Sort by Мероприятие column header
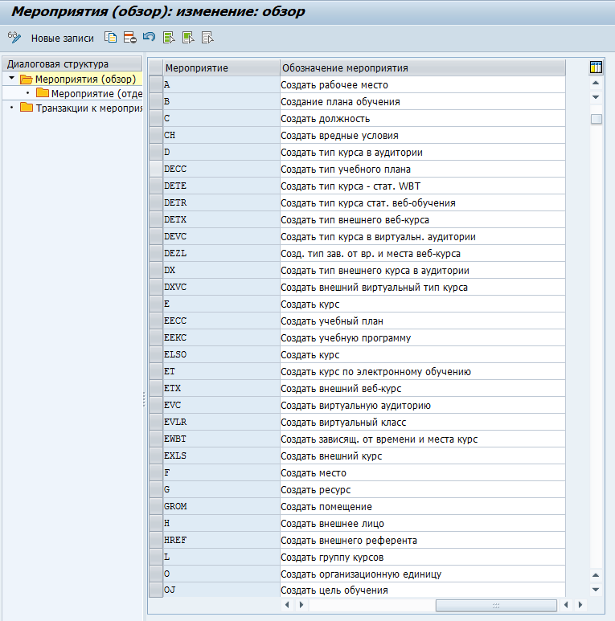This screenshot has width=615, height=621. [x=222, y=67]
